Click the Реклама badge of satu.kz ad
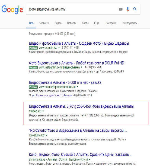Image resolution: width=150 pixels, height=166 pixels. 33,87
